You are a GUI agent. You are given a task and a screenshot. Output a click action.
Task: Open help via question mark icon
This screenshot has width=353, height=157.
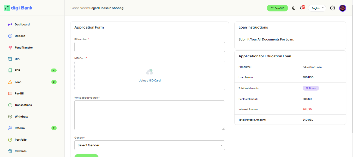click(332, 8)
